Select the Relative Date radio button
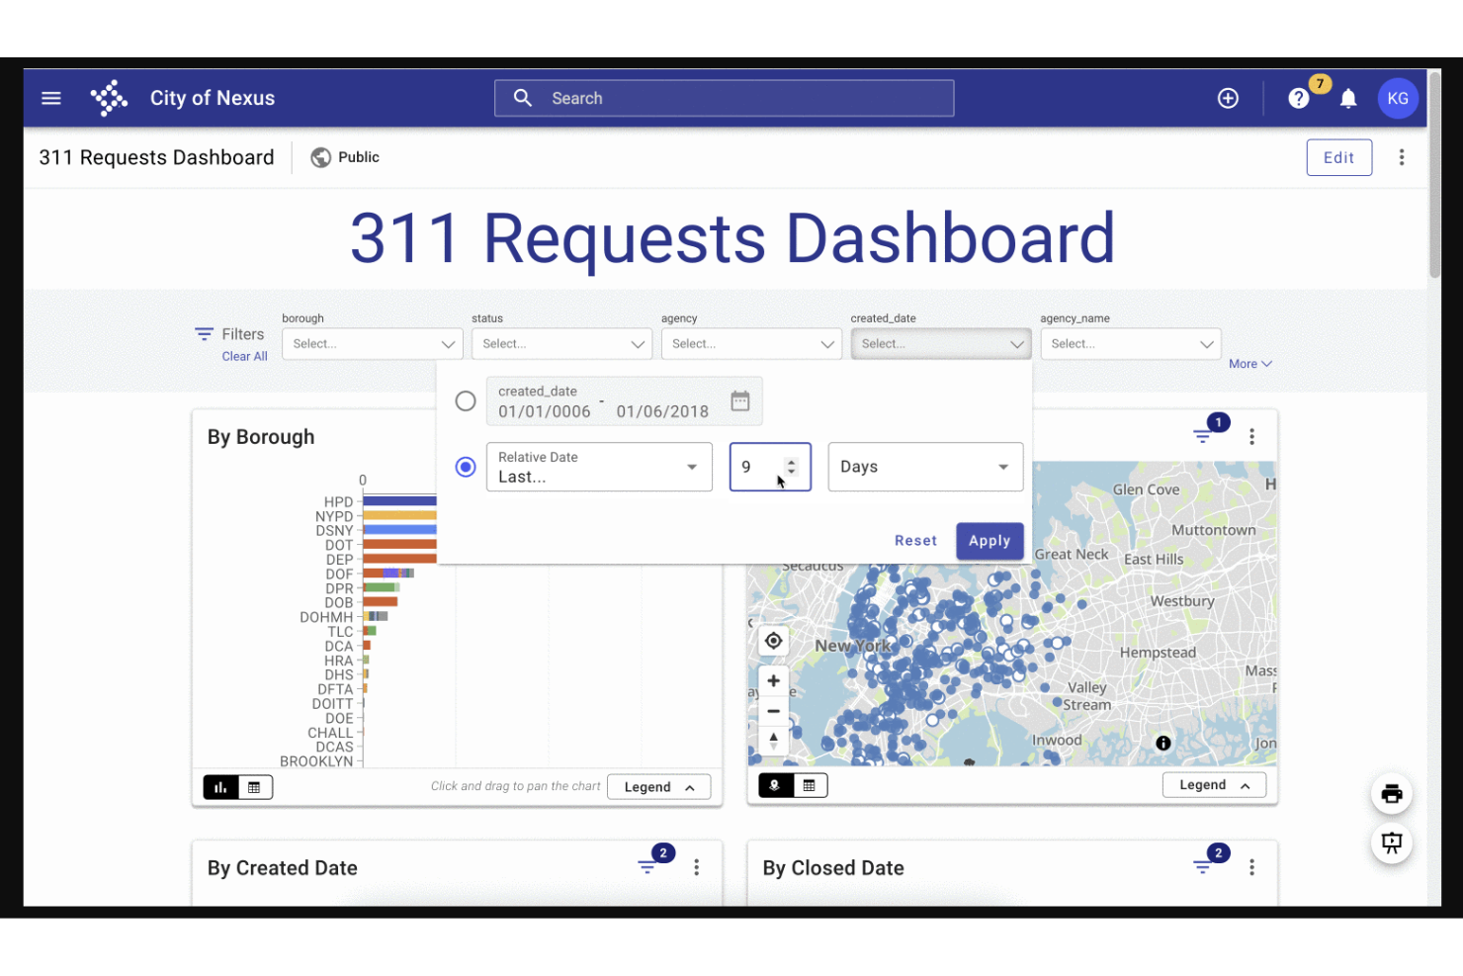Image resolution: width=1463 pixels, height=976 pixels. pos(466,467)
